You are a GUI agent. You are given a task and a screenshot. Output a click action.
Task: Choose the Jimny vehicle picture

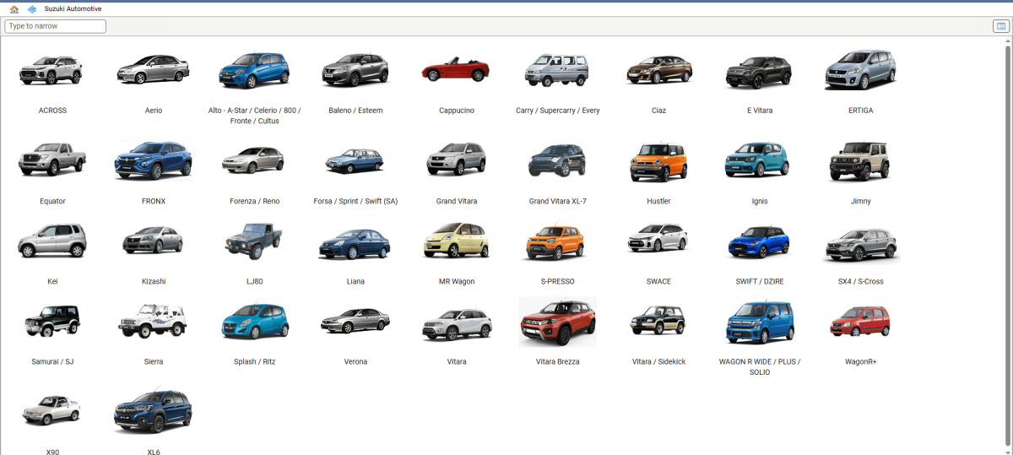point(860,161)
